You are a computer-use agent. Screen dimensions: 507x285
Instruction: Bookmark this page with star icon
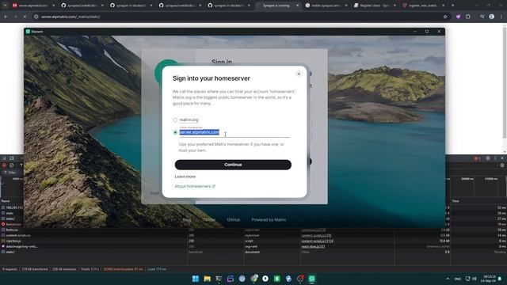[x=445, y=17]
